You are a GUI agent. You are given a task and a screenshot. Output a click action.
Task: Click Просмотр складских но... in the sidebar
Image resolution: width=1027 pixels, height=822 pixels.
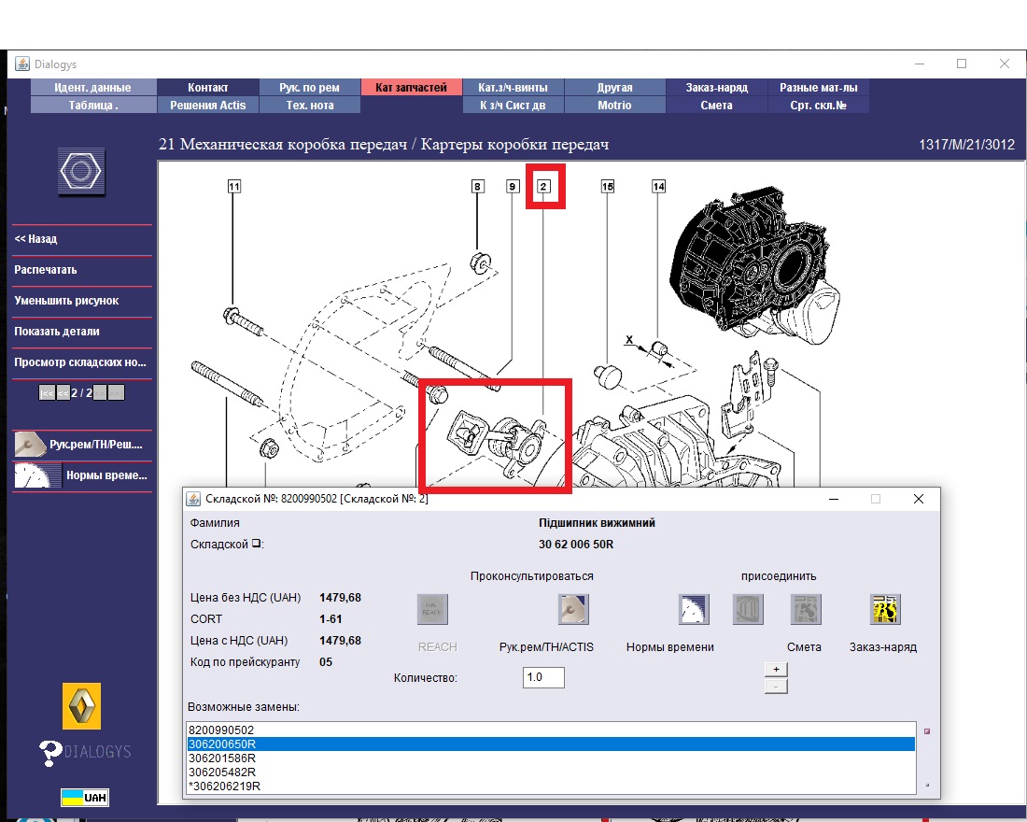click(x=82, y=362)
